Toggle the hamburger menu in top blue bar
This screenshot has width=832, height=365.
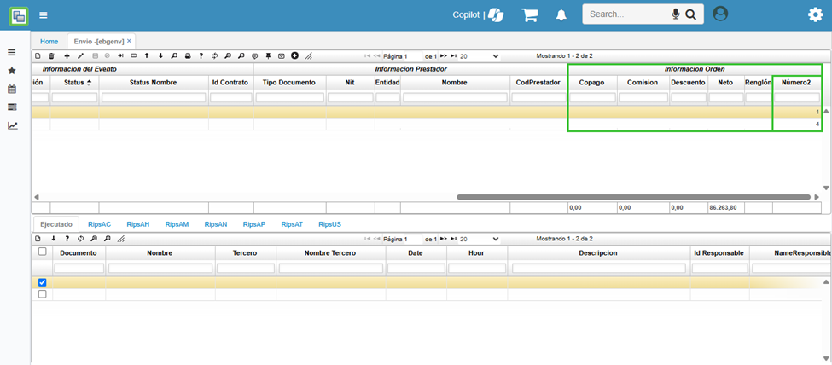[x=44, y=14]
